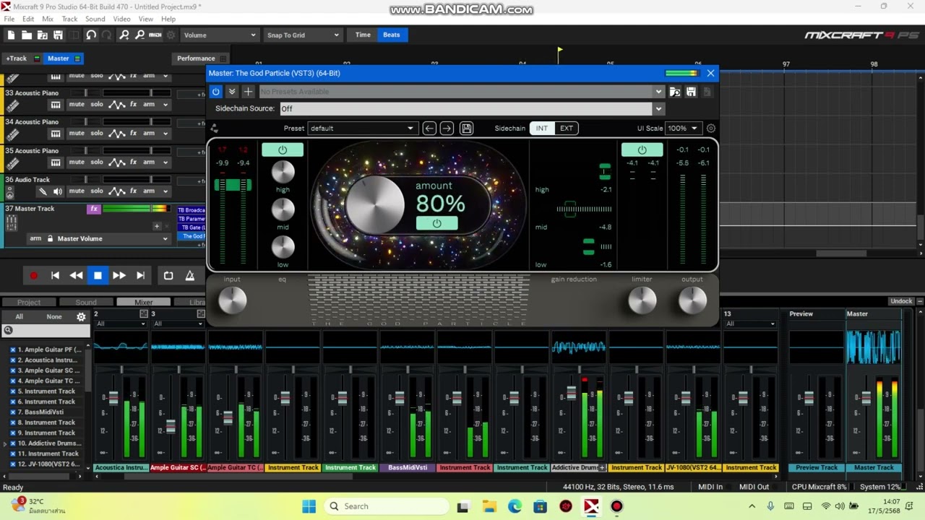
Task: Click the MIDI icon in the toolbar
Action: coord(155,35)
